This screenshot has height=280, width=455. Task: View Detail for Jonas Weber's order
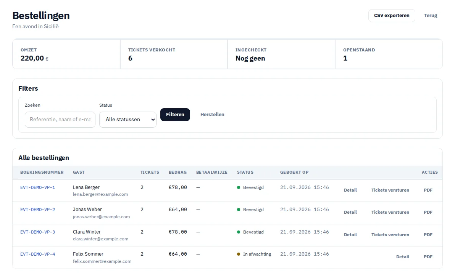(350, 212)
